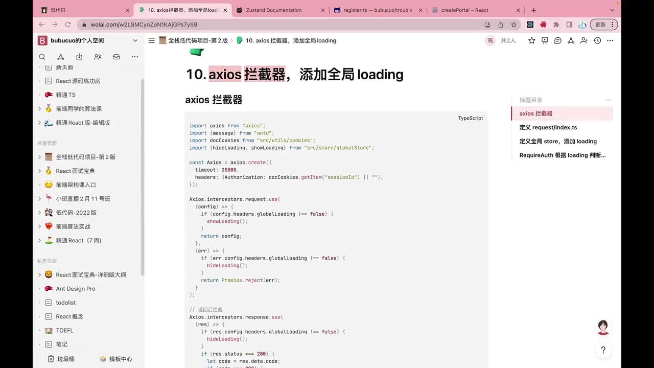Viewport: 654px width, 368px height.
Task: Click the 更新 browser update button
Action: tap(604, 25)
